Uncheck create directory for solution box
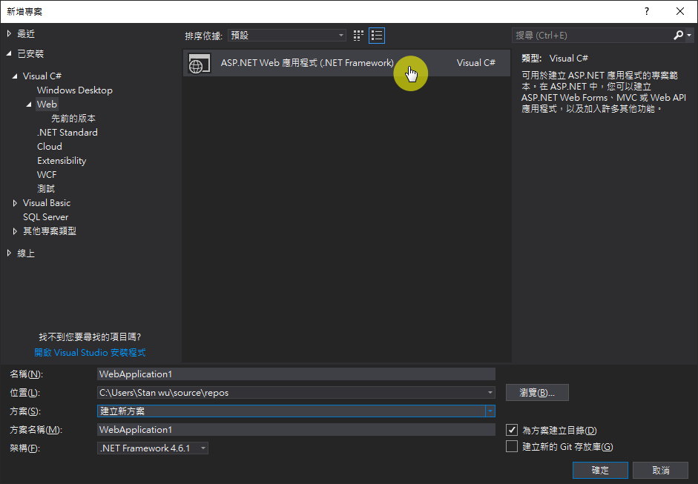Image resolution: width=698 pixels, height=484 pixels. [512, 430]
